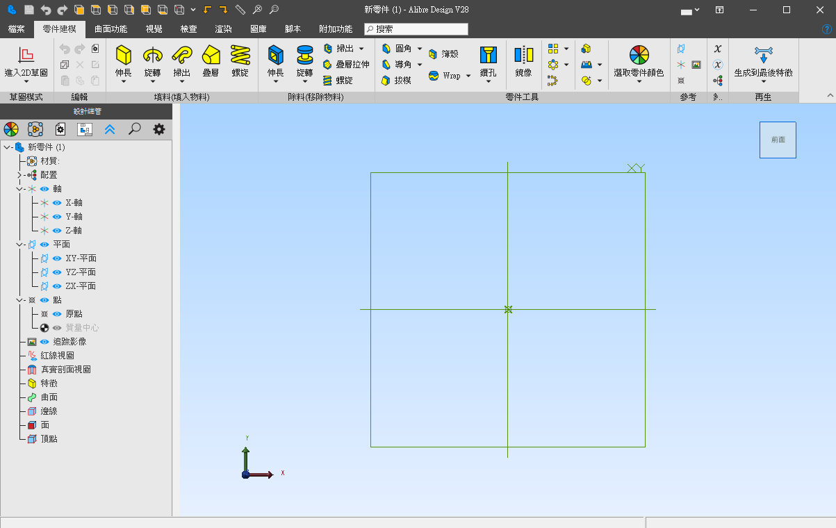Click the save icon in title bar
Viewport: 836px width, 528px height.
tap(29, 10)
